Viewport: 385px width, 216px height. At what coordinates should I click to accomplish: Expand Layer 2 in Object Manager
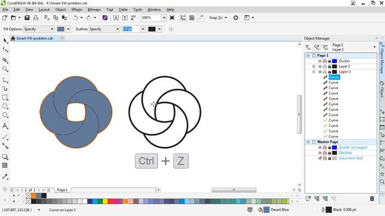click(313, 67)
